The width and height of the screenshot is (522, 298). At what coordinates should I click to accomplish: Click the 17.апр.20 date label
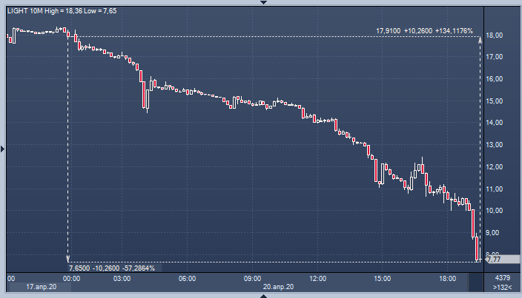[40, 286]
